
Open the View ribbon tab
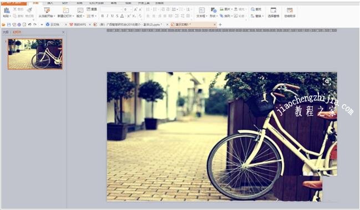click(128, 3)
